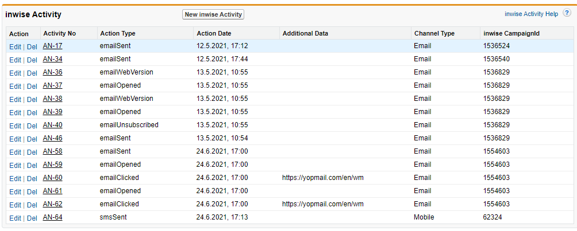Open activity record AN-37
Viewport: 577px width, 231px height.
(x=53, y=85)
